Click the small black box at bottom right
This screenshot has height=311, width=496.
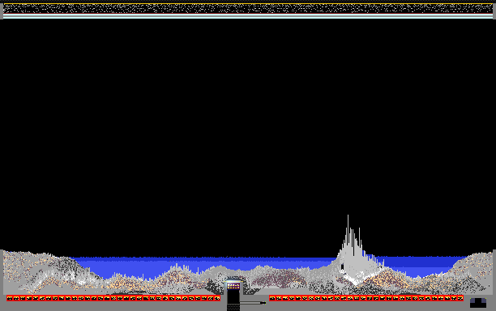478,303
